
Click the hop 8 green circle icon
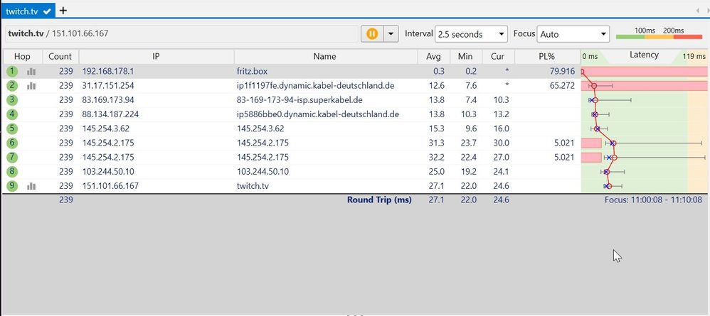[11, 171]
